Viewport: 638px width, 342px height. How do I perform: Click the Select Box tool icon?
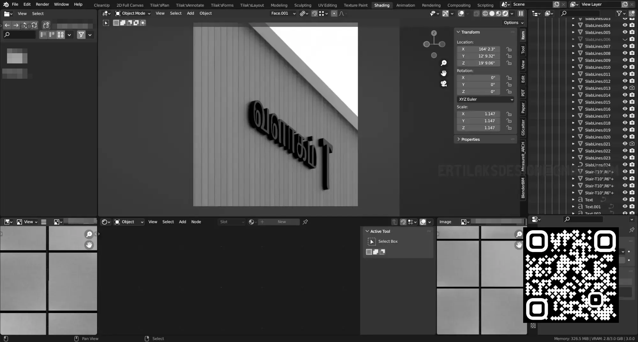(372, 242)
